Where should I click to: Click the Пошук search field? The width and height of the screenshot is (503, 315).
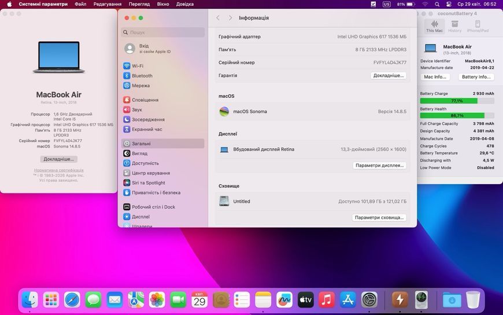click(x=163, y=32)
